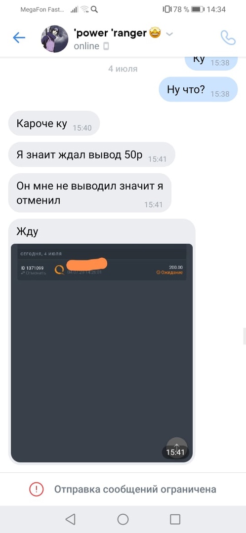Open recent apps square button
This screenshot has height=533, width=246.
pos(175,519)
